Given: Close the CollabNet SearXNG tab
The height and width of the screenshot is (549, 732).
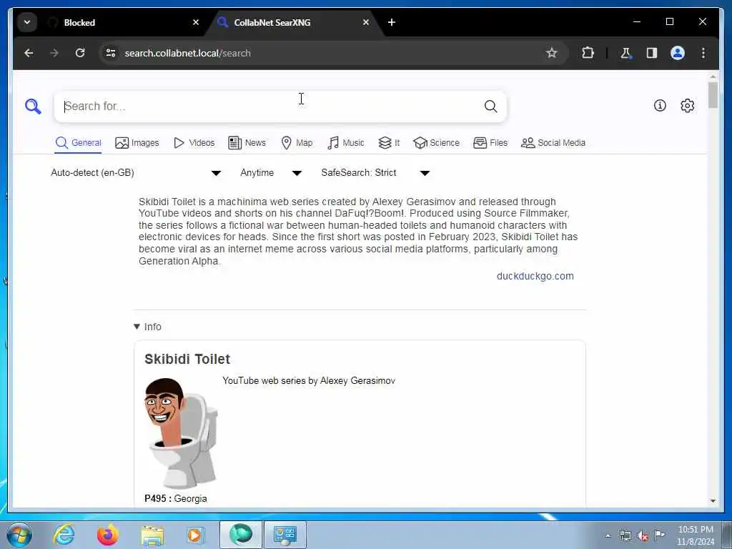Looking at the screenshot, I should pos(366,22).
